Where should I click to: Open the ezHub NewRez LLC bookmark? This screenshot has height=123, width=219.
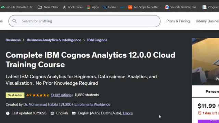(17, 7)
